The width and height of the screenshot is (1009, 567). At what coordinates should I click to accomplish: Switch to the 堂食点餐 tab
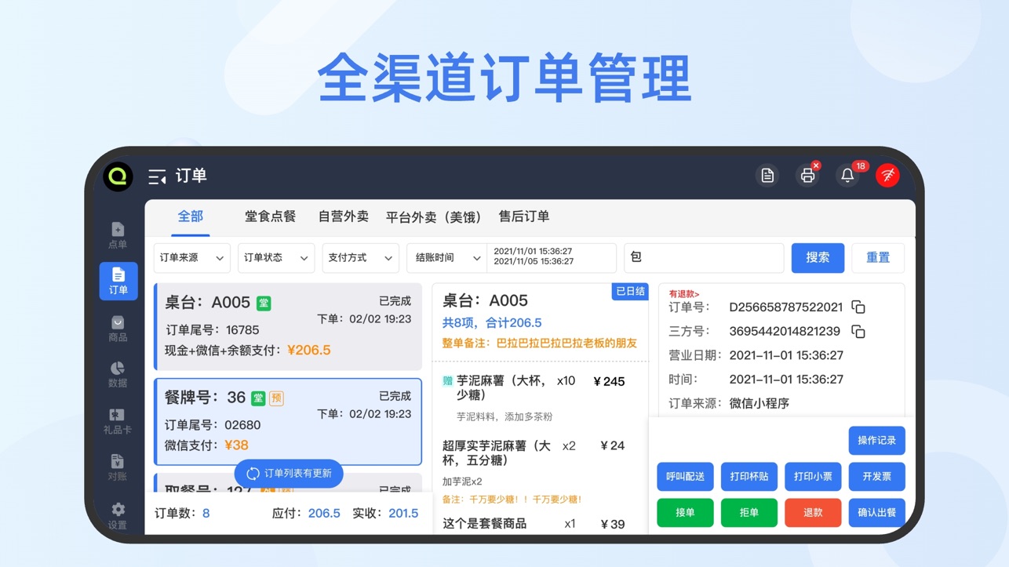pos(270,217)
